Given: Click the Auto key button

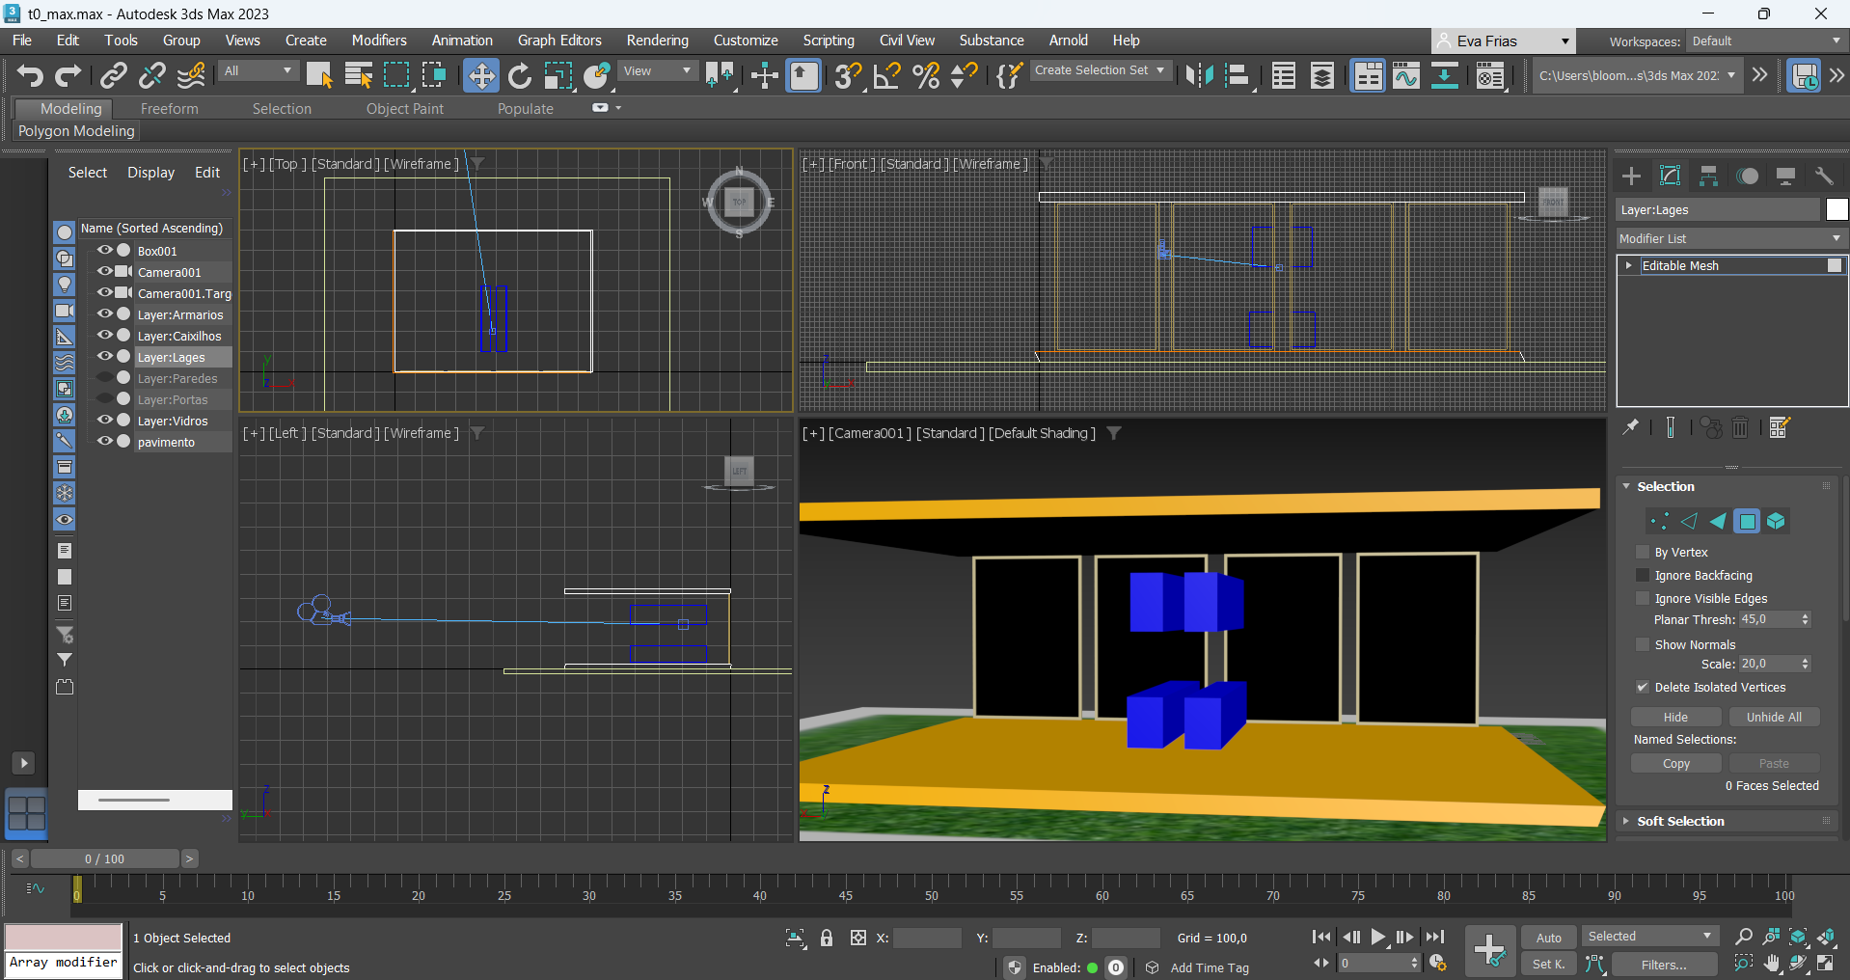Looking at the screenshot, I should click(x=1548, y=938).
